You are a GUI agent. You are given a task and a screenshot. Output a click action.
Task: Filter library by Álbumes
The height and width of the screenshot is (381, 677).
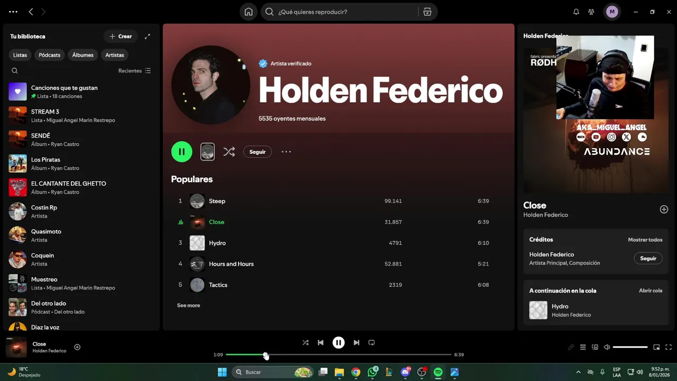pos(83,55)
